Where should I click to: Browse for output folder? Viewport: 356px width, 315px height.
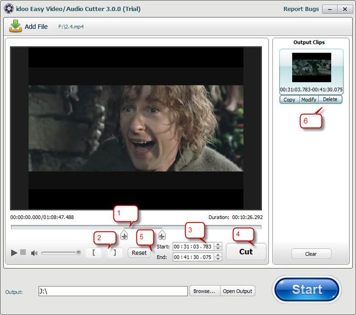(204, 291)
